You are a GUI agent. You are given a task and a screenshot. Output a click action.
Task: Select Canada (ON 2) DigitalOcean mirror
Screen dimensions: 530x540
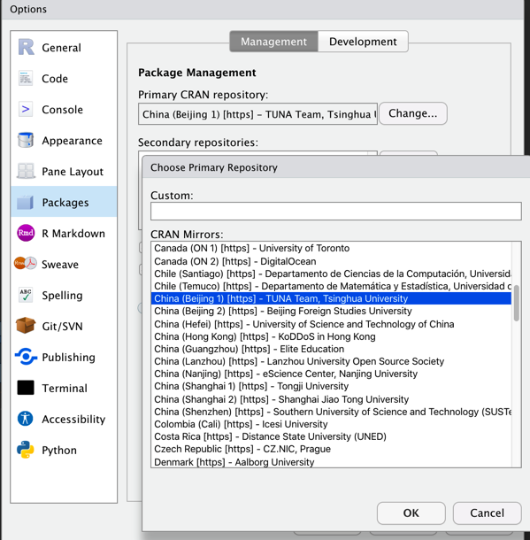tap(331, 261)
